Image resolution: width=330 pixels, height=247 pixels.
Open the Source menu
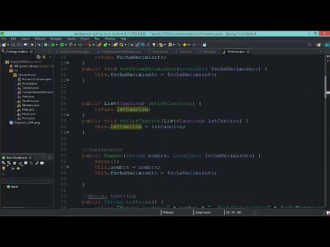tap(25, 39)
